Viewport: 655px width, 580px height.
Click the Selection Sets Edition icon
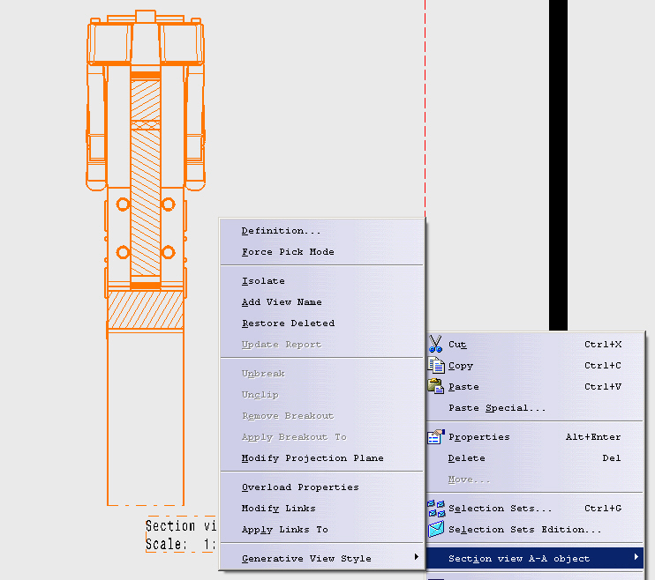[x=436, y=529]
